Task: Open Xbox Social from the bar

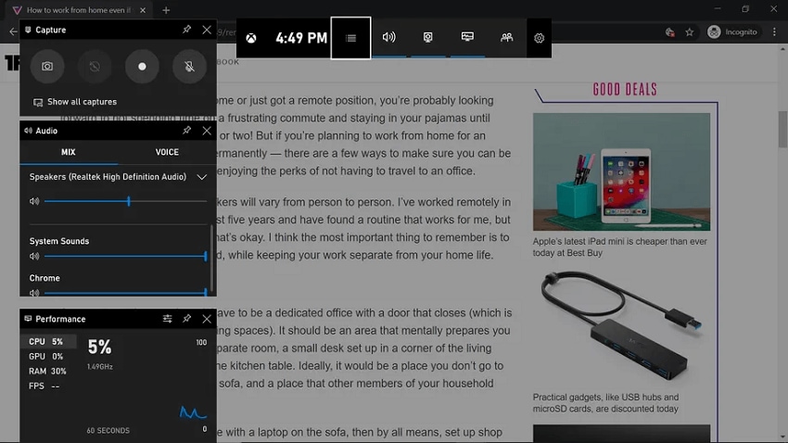Action: point(506,38)
